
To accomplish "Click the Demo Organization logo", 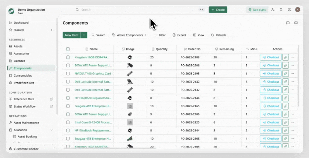I will tap(11, 11).
